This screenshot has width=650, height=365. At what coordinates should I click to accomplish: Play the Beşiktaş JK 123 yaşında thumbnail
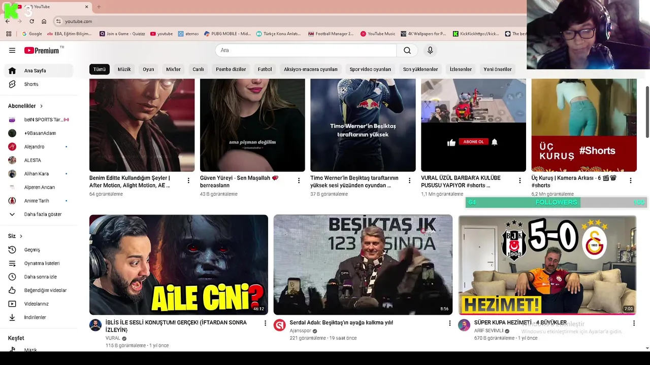(363, 265)
